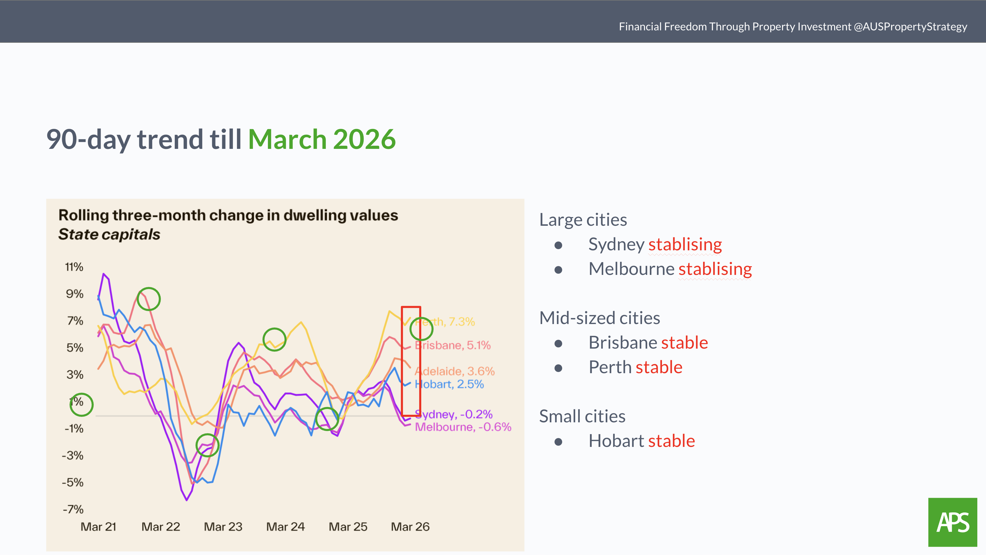The image size is (986, 555).
Task: Click the green March 2026 title text
Action: 322,139
